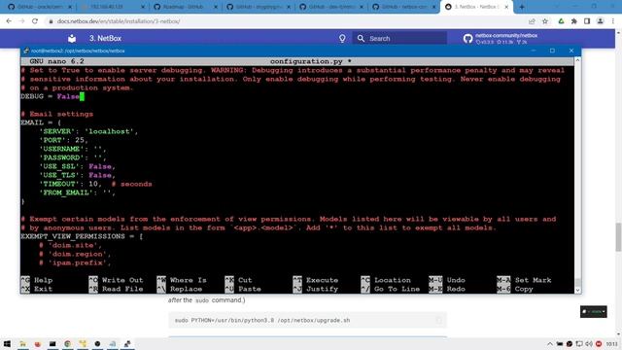This screenshot has height=350, width=622.
Task: Reload the docs.netbox.dev page
Action: [35, 21]
